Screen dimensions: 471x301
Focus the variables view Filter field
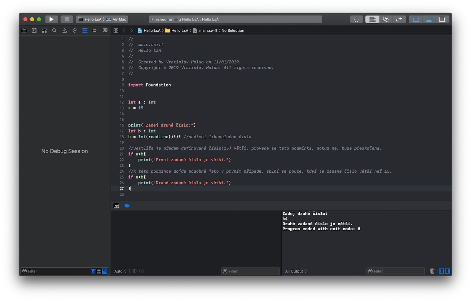coord(250,271)
